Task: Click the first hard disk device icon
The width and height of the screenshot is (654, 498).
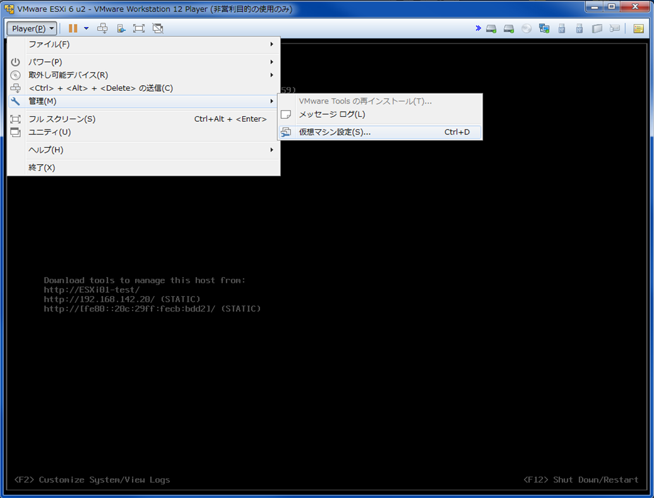Action: click(491, 29)
